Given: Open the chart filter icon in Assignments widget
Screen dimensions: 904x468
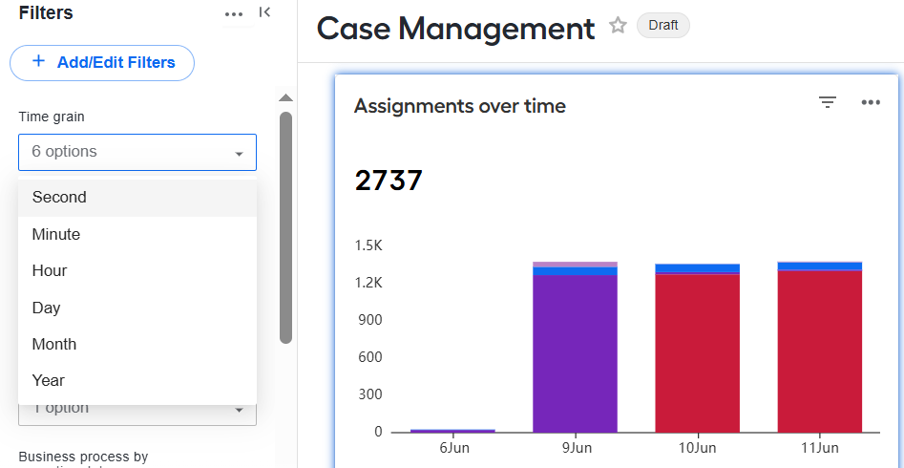Looking at the screenshot, I should click(828, 103).
